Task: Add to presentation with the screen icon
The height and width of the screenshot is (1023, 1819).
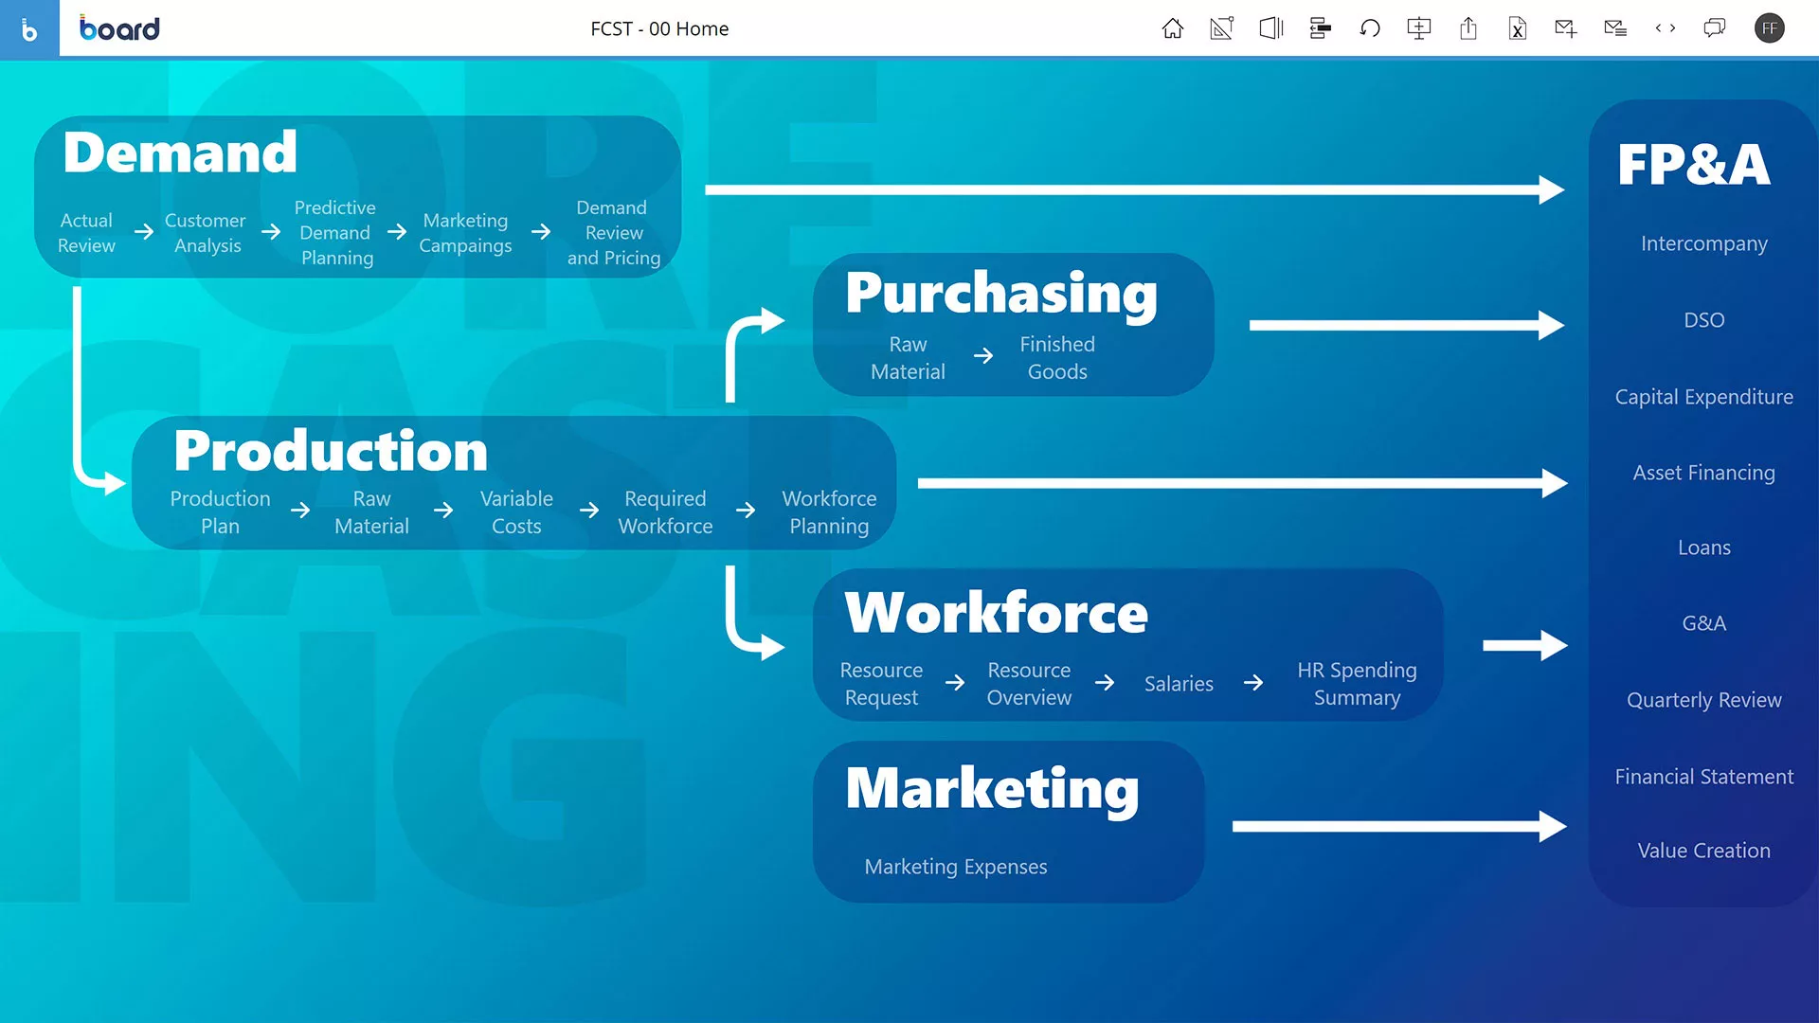Action: point(1419,28)
